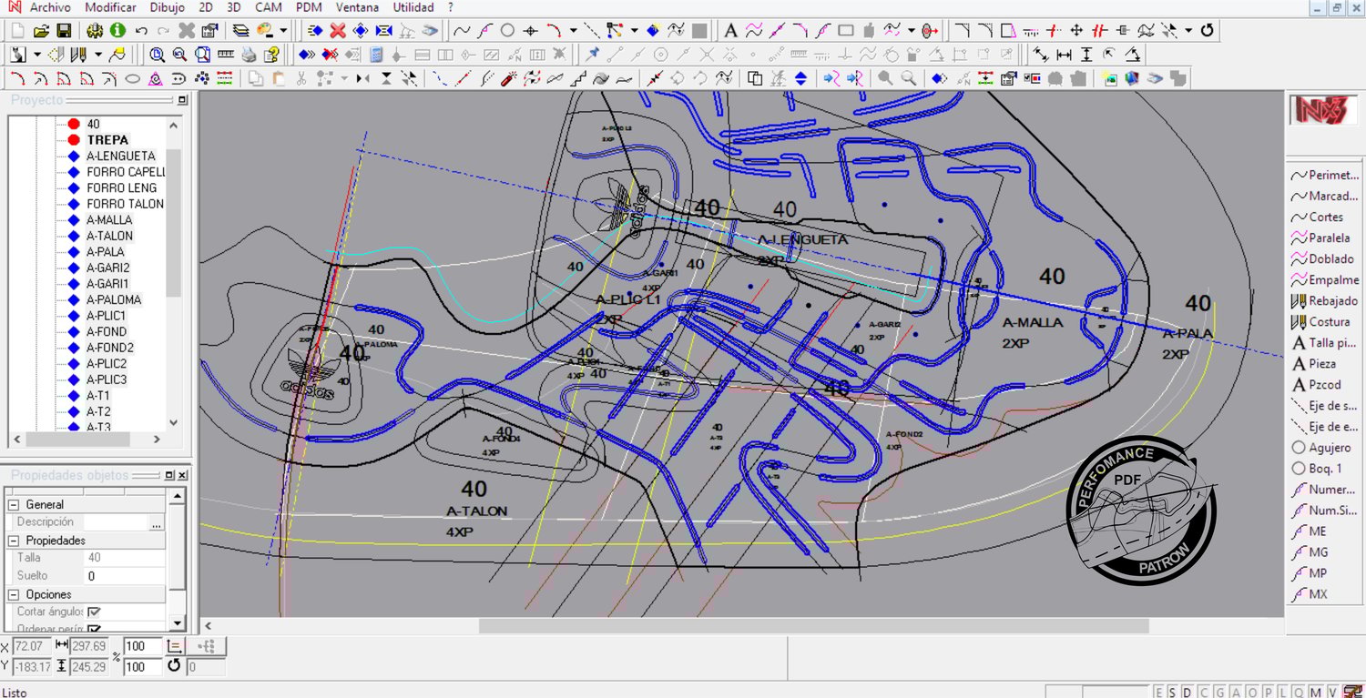The image size is (1366, 698).
Task: Undo the last action
Action: coord(141,30)
